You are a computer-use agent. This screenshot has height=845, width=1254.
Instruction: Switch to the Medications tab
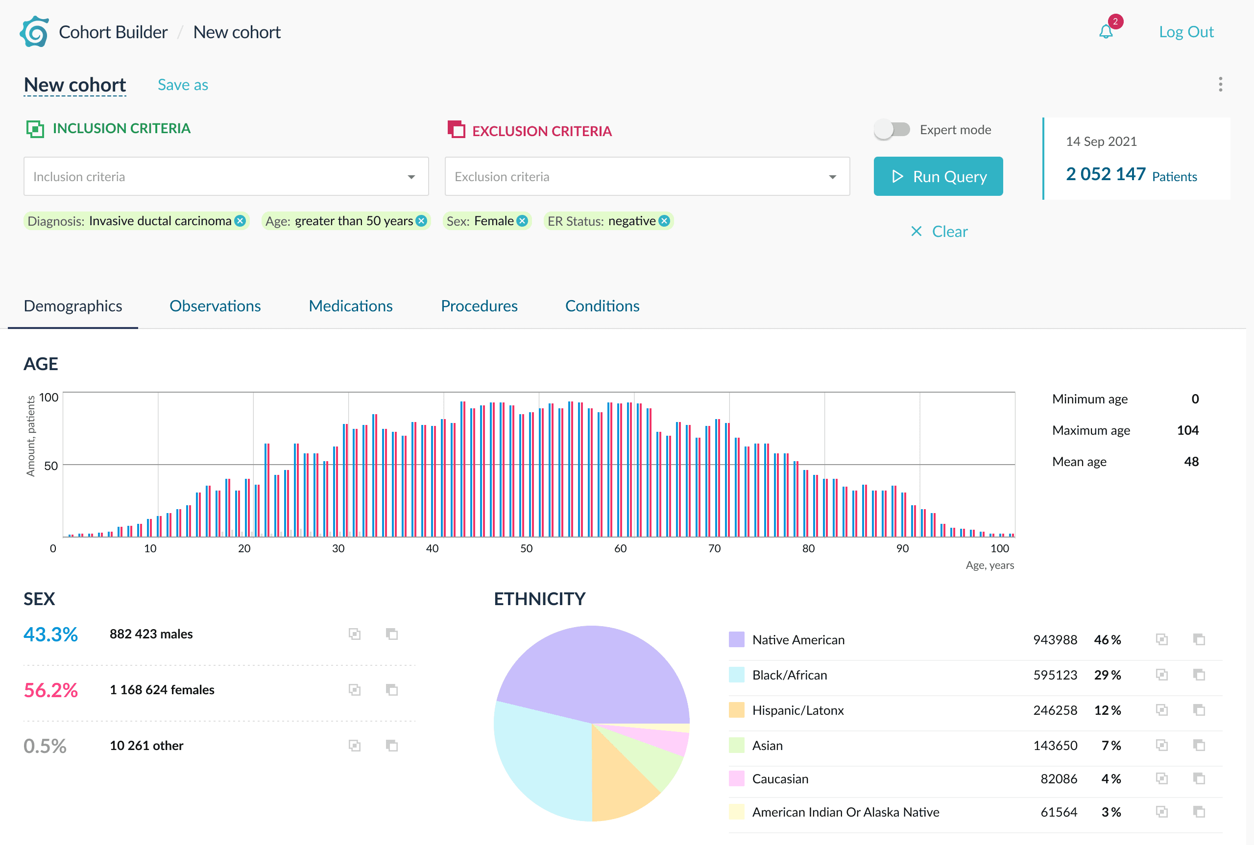350,306
